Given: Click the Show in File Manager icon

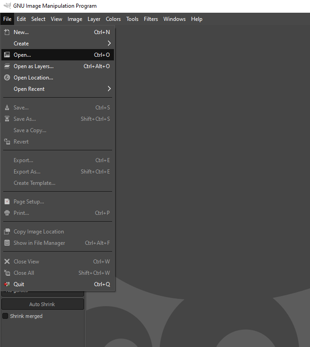Looking at the screenshot, I should click(7, 243).
